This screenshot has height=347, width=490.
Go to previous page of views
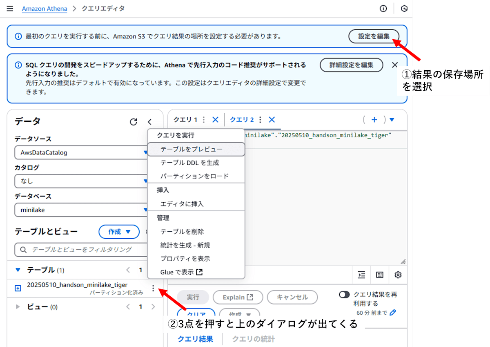coord(128,307)
